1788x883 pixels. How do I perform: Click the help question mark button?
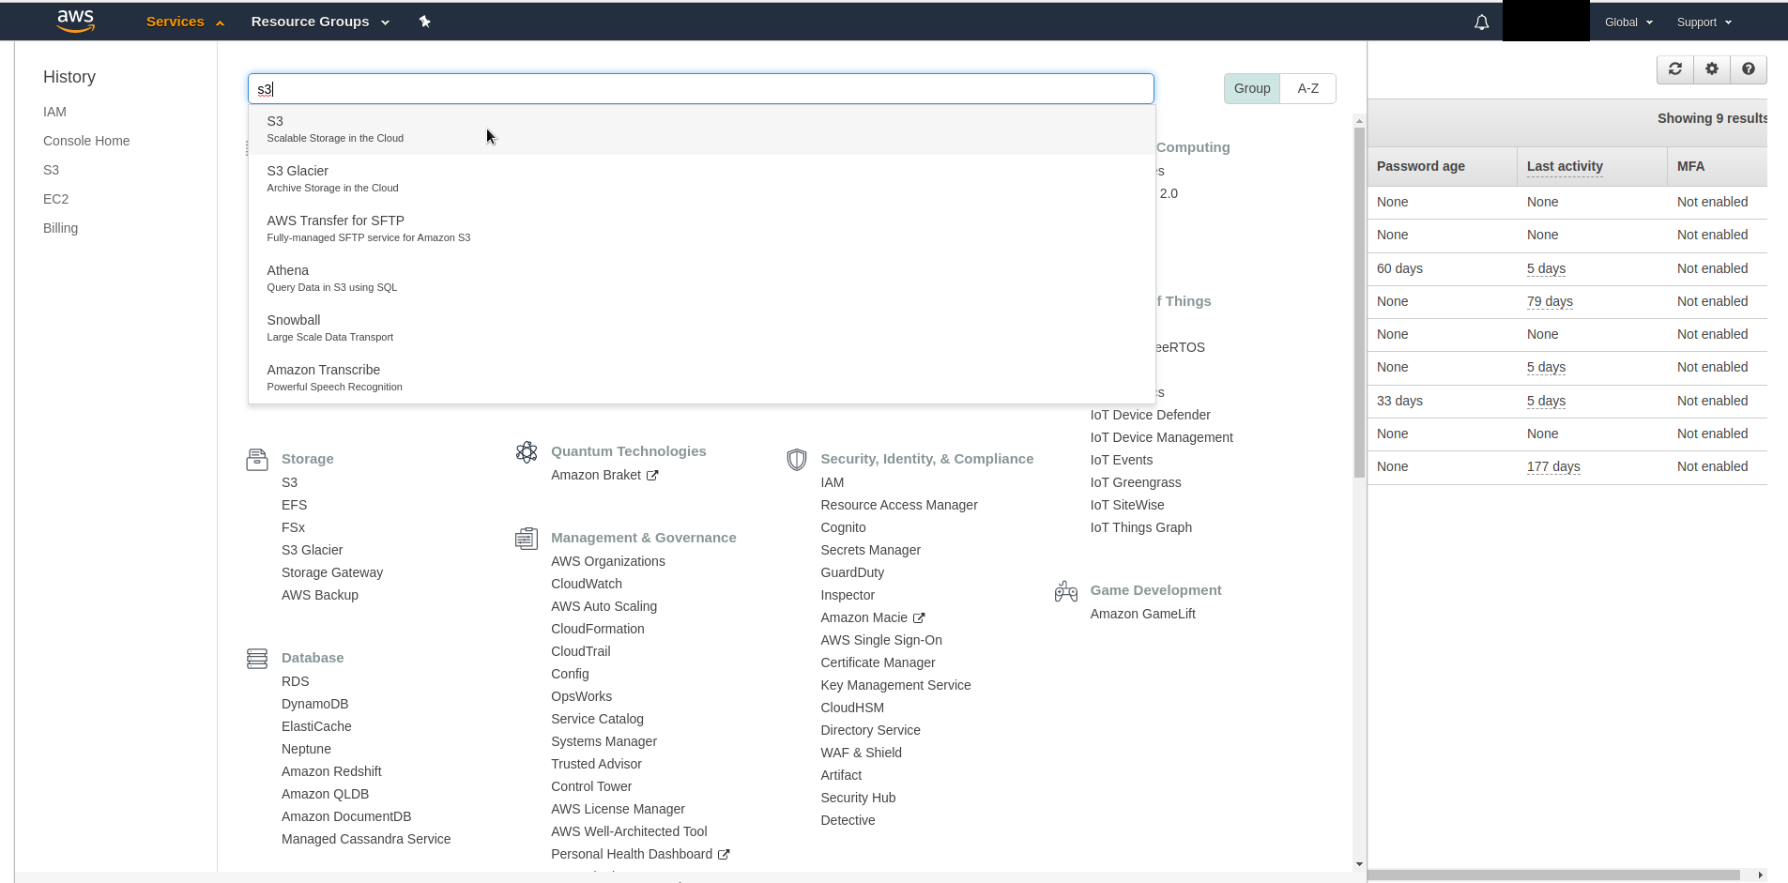click(x=1749, y=69)
